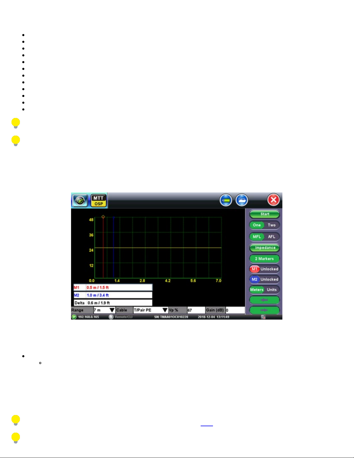Screen dimensions: 354x458
Task: Click the yellow horizontal trace line
Action: 158,248
